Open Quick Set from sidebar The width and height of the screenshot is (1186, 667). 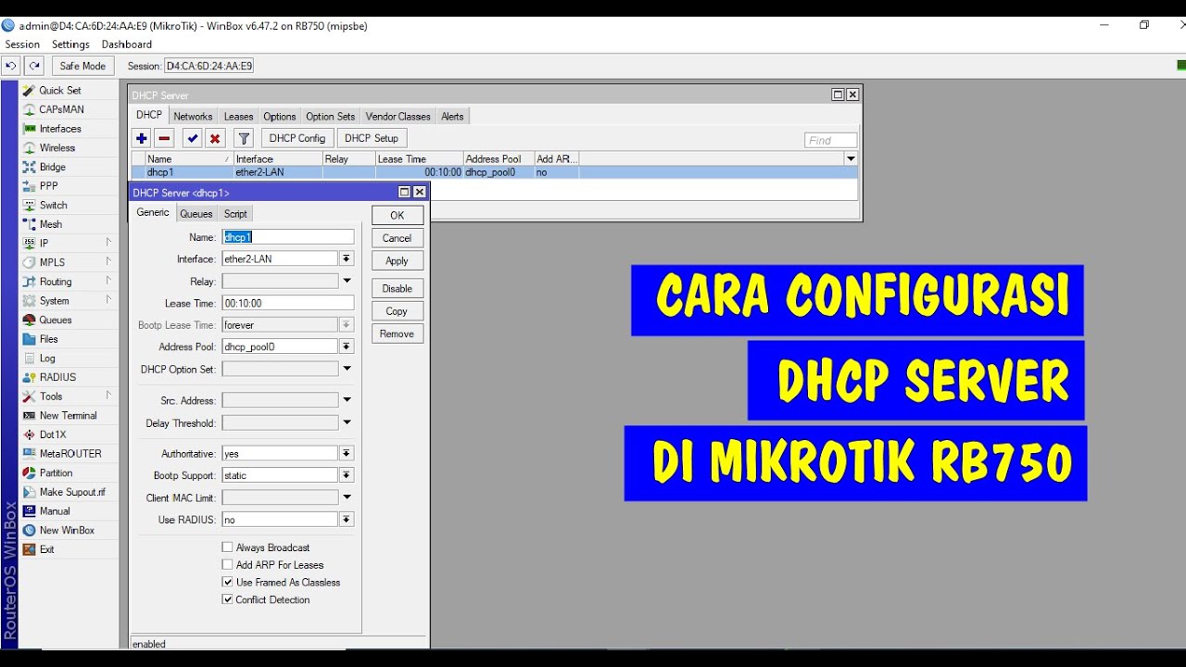[x=60, y=90]
